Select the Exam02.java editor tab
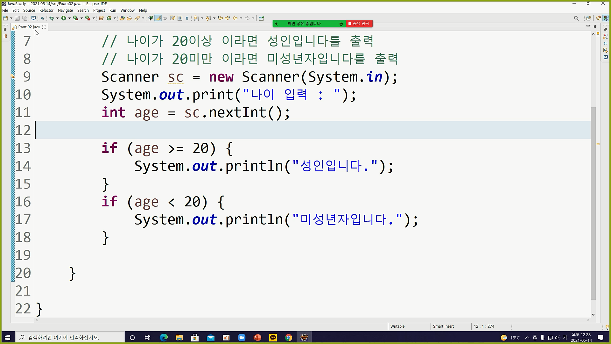The image size is (611, 344). coord(29,27)
